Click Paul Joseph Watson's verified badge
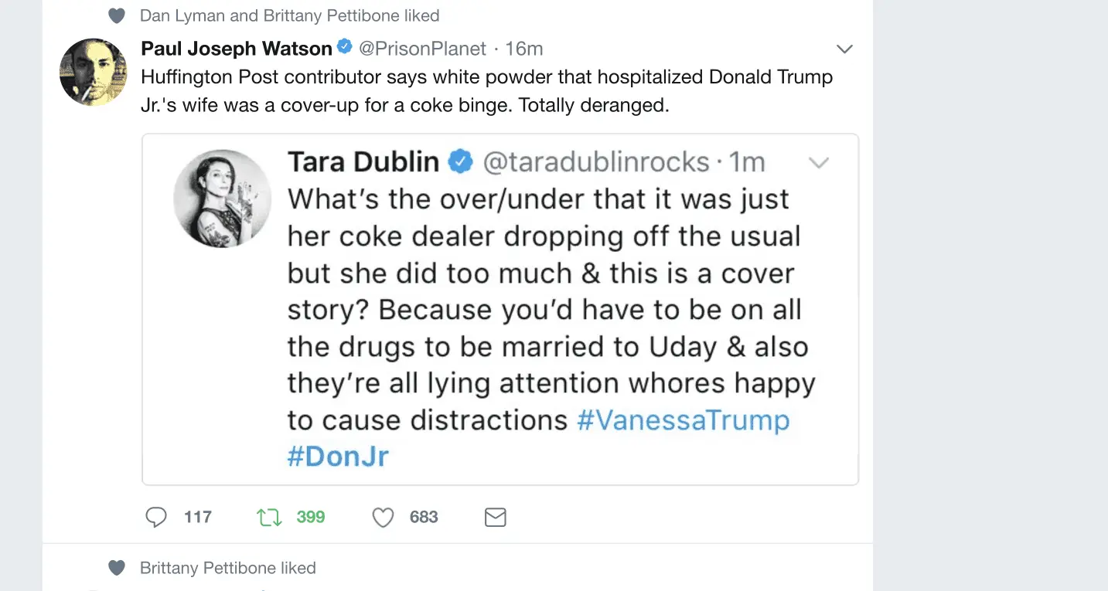1108x591 pixels. 345,48
